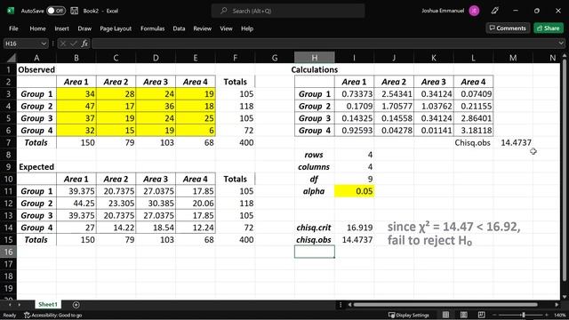Switch to Page Layout view icon
This screenshot has height=320, width=569.
[x=464, y=315]
